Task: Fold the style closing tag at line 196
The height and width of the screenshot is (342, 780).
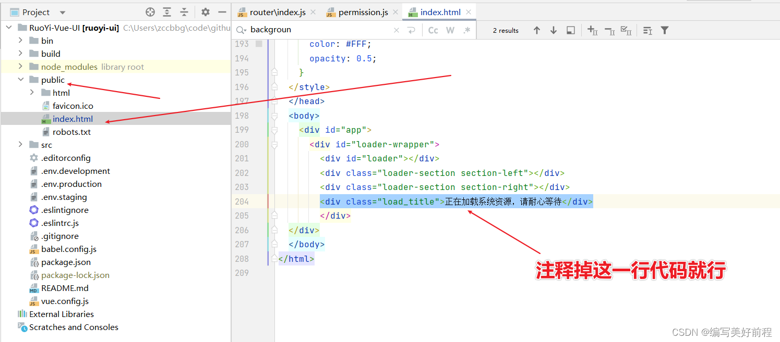Action: point(274,87)
